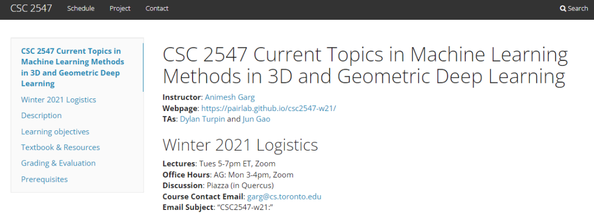Open the Contact nav item
This screenshot has height=216, width=594.
pyautogui.click(x=157, y=8)
